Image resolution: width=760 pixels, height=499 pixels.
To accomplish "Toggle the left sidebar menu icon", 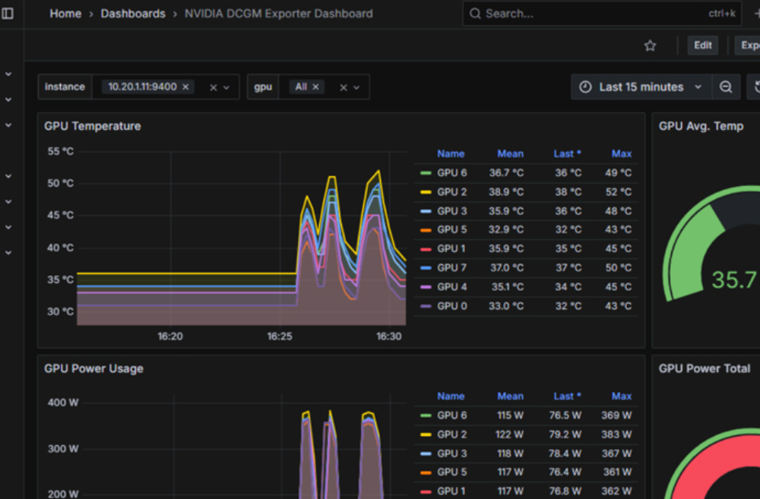I will click(x=8, y=14).
